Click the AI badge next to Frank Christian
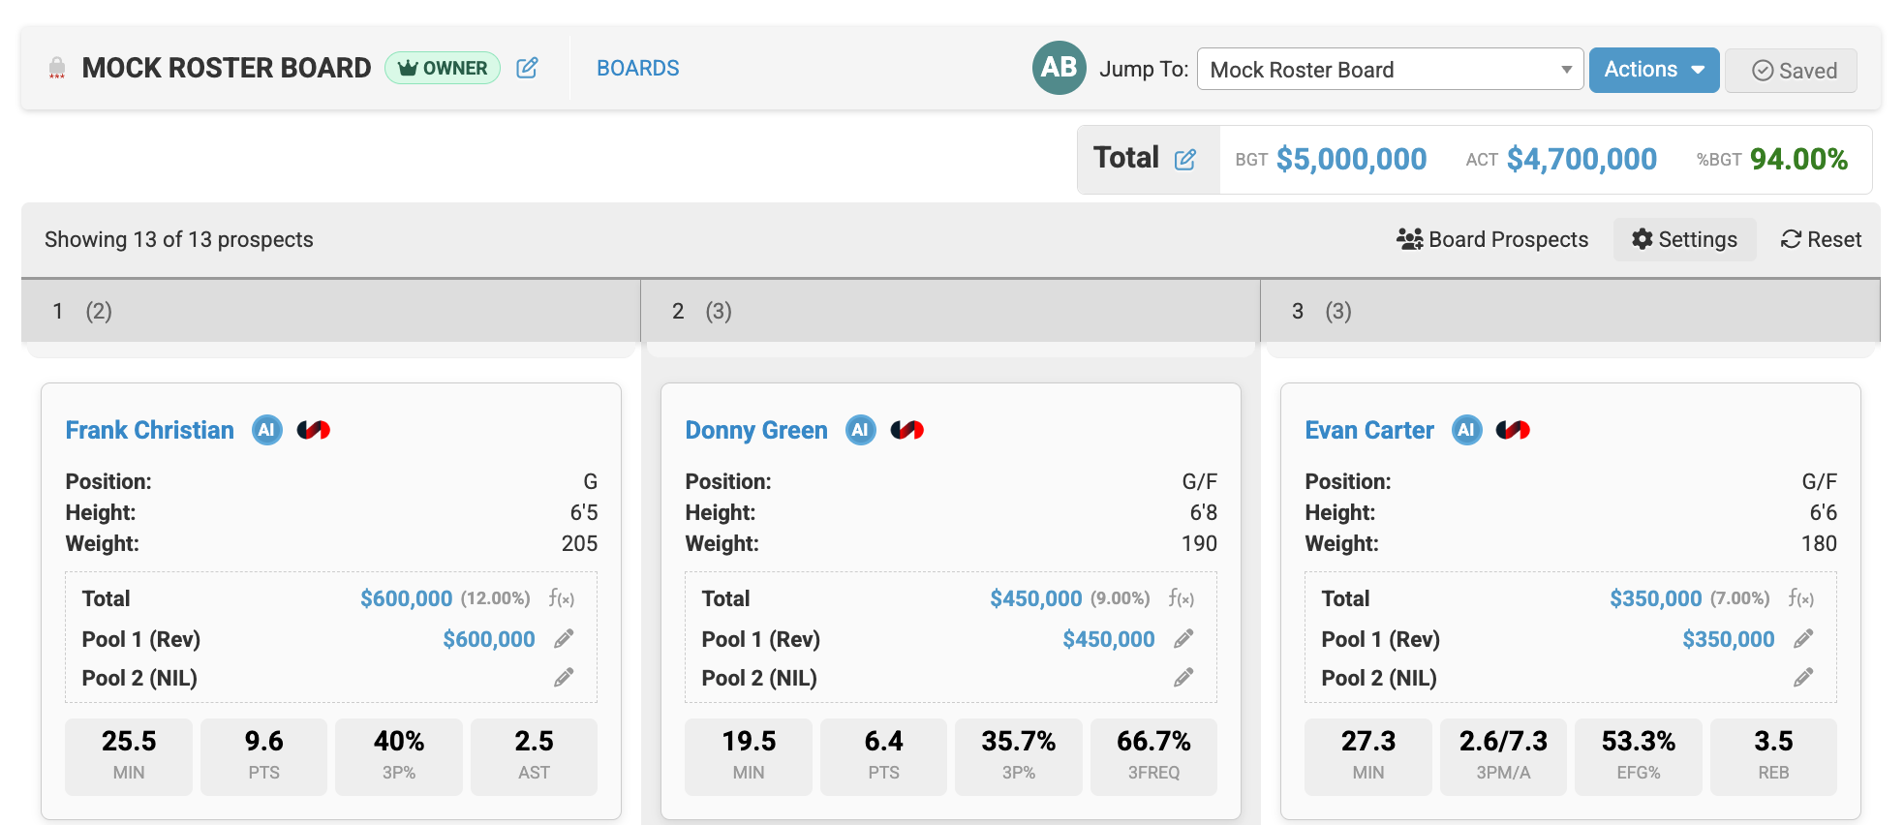This screenshot has width=1904, height=825. [267, 430]
